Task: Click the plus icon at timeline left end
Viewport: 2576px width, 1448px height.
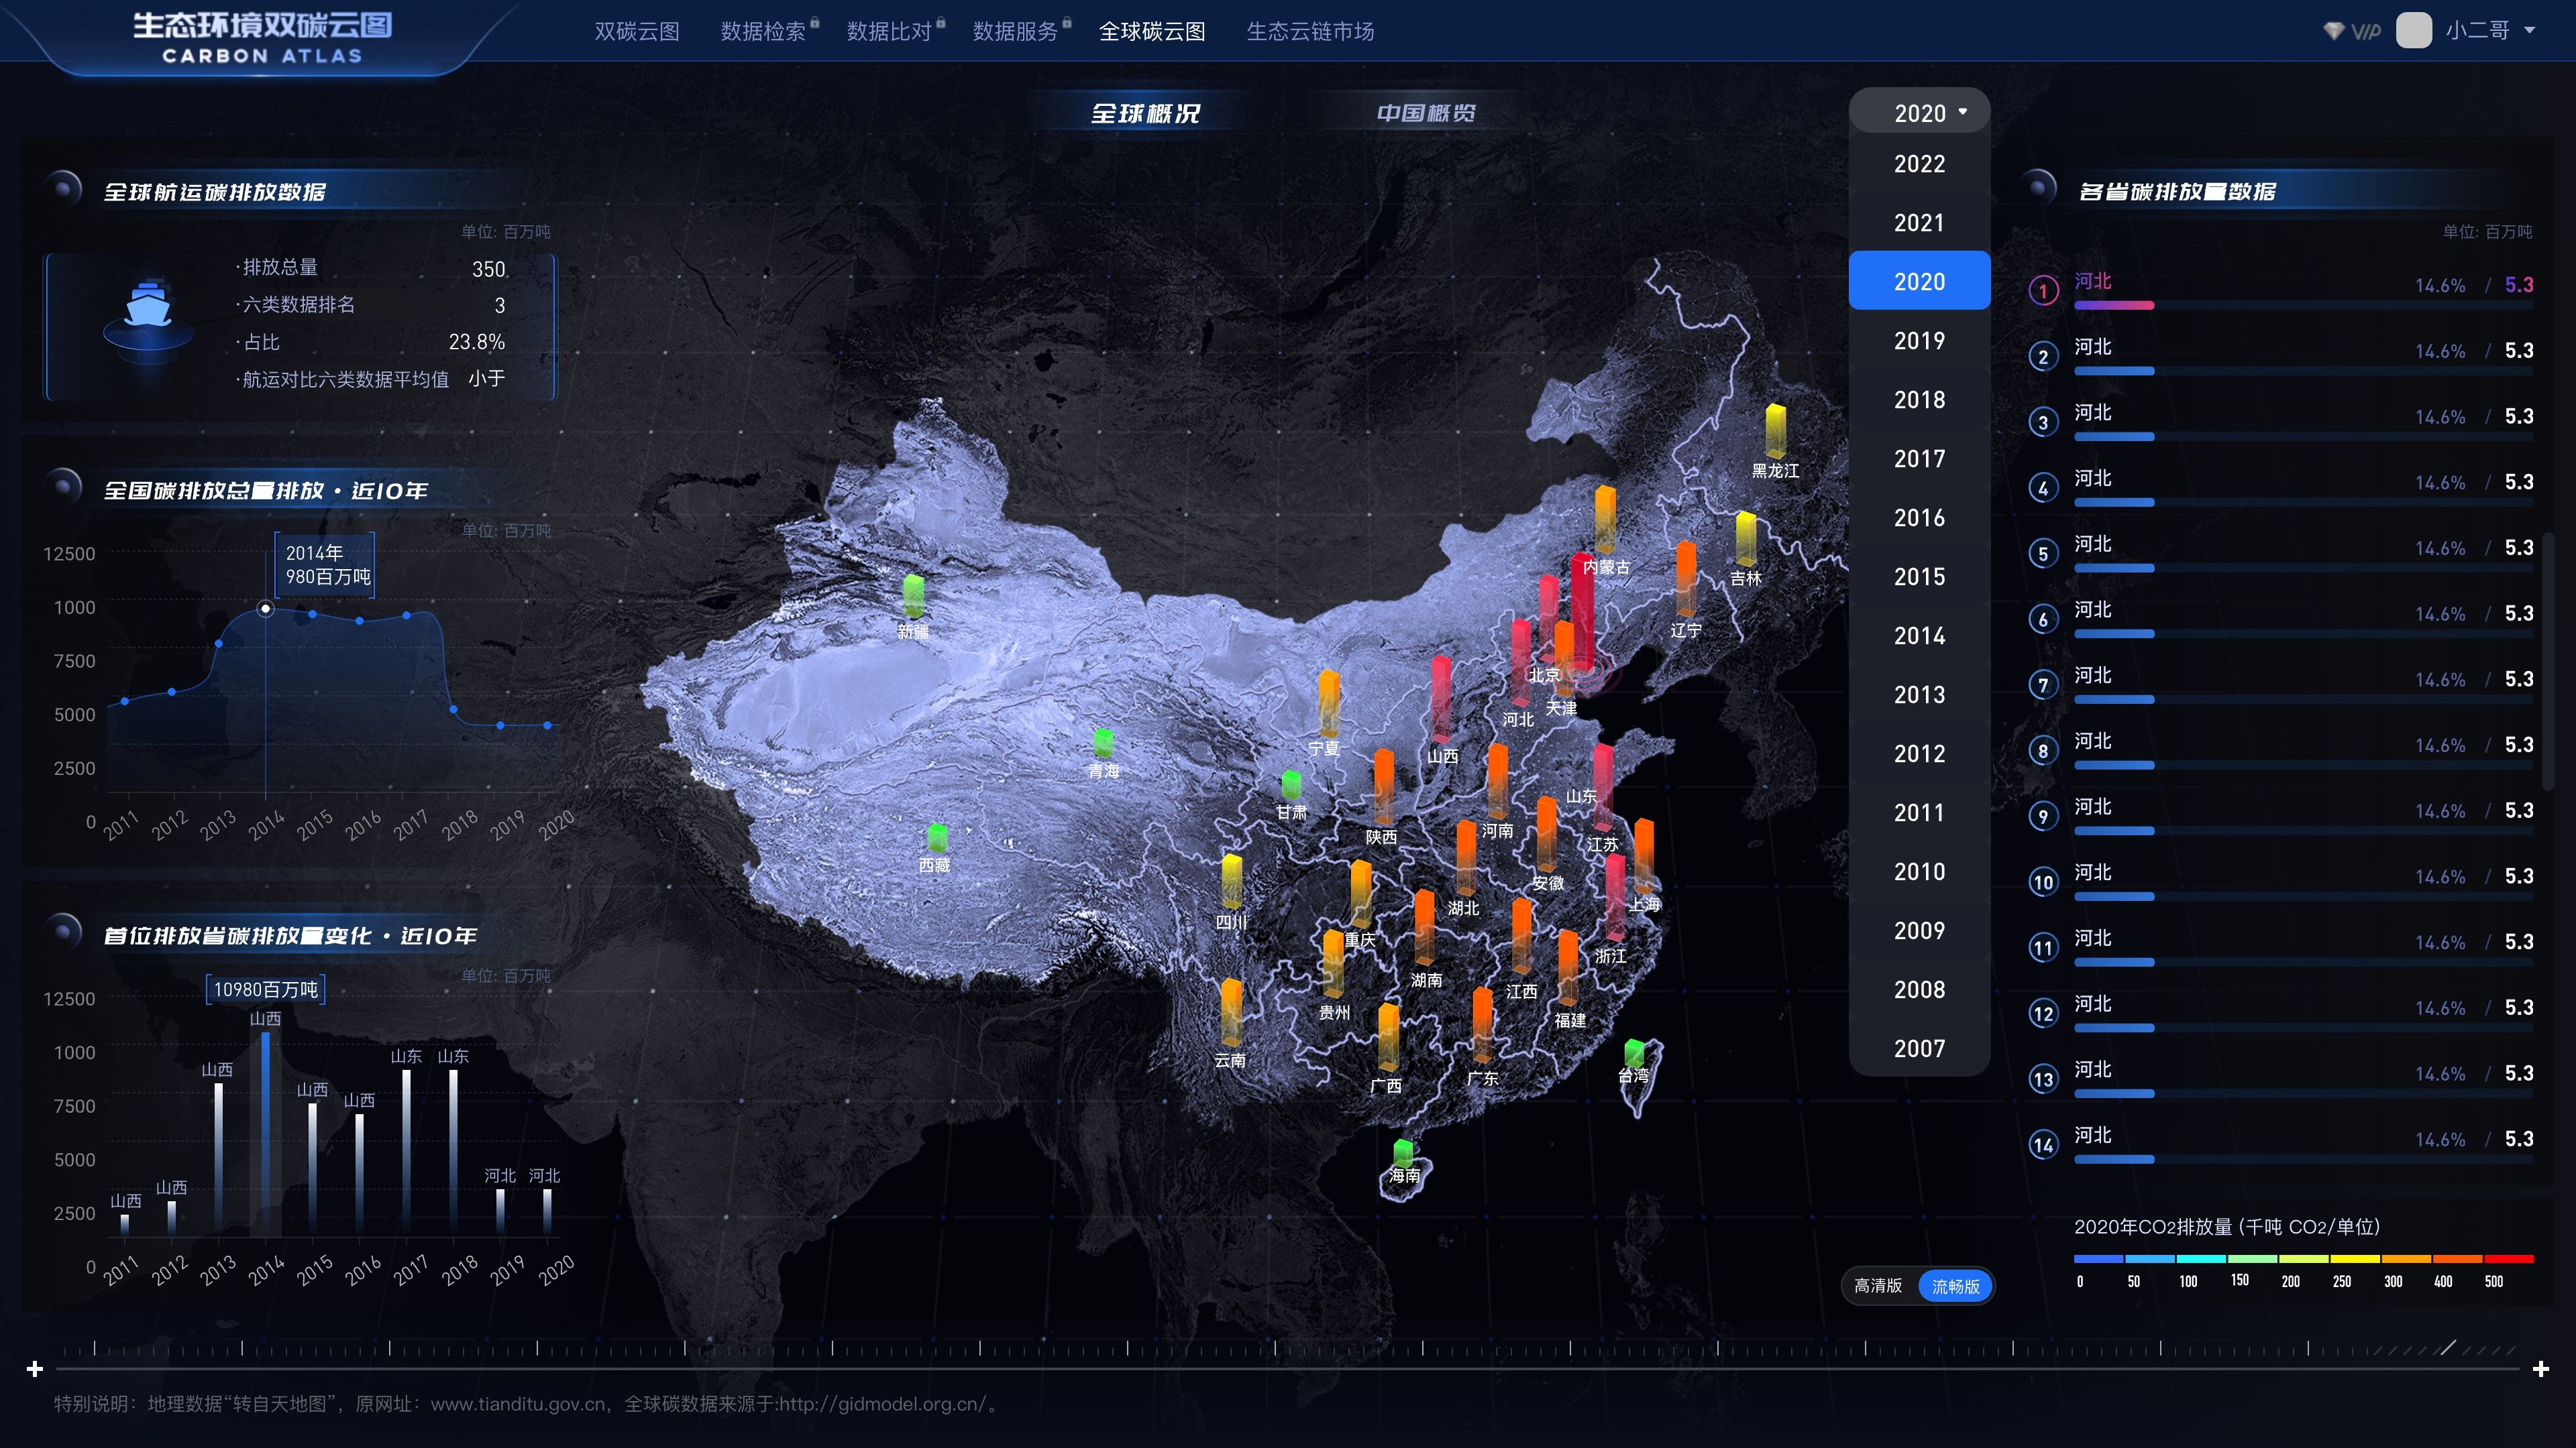Action: (35, 1368)
